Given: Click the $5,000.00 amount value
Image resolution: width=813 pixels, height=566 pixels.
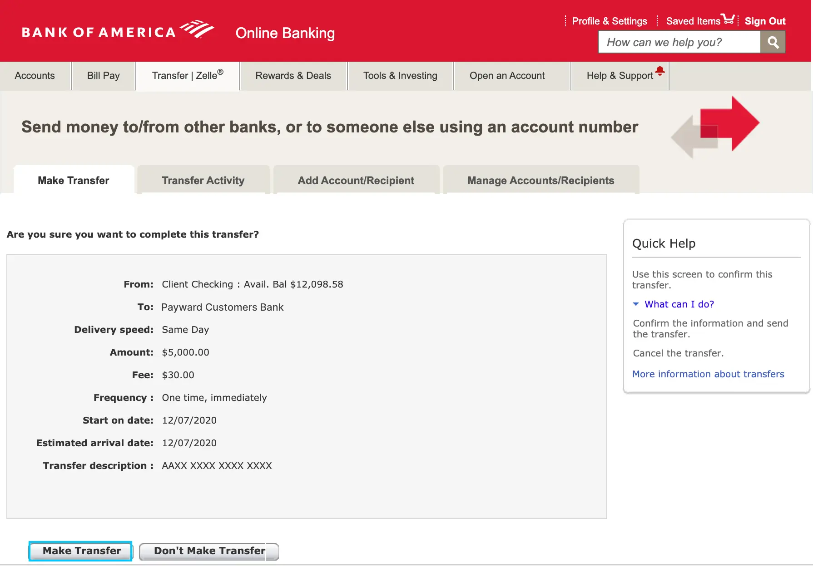Looking at the screenshot, I should (185, 352).
